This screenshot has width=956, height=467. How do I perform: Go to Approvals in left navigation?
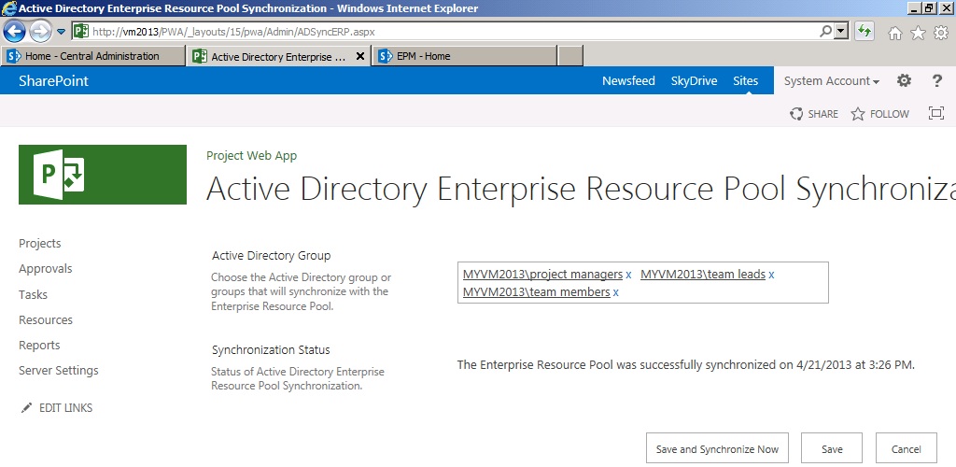click(x=45, y=269)
